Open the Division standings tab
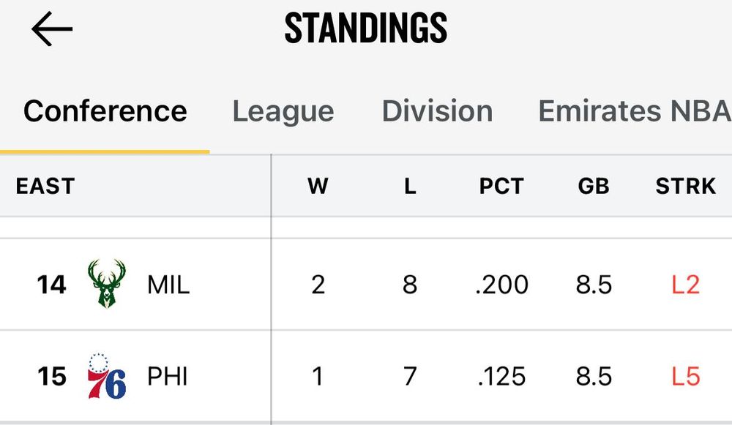This screenshot has width=732, height=425. [x=437, y=111]
